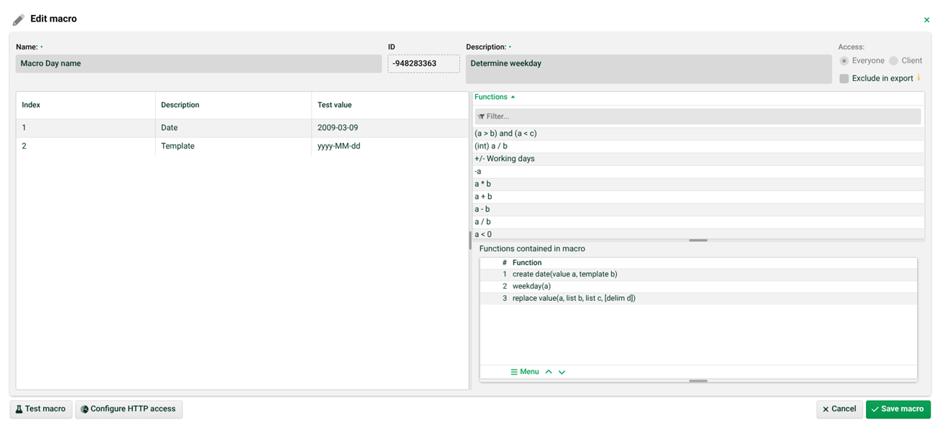Click the pencil Edit macro icon
The width and height of the screenshot is (940, 425).
[19, 19]
